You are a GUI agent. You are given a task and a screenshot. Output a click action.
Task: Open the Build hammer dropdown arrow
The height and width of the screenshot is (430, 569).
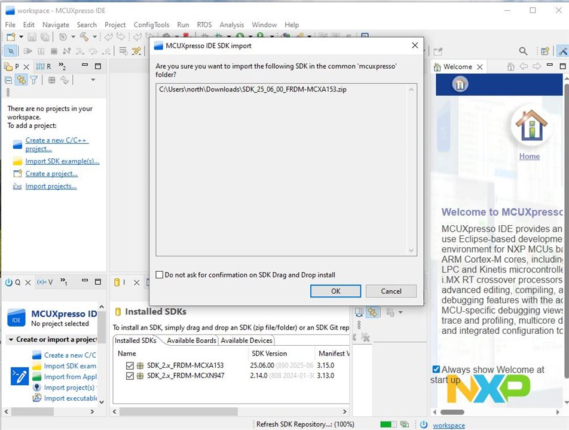(x=94, y=36)
